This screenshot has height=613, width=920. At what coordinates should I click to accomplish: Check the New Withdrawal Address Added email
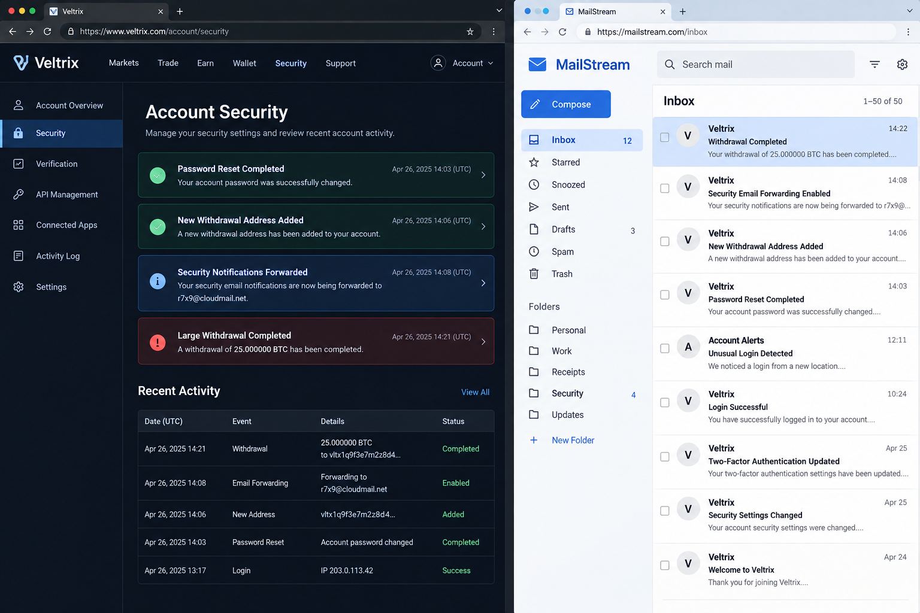pyautogui.click(x=665, y=241)
